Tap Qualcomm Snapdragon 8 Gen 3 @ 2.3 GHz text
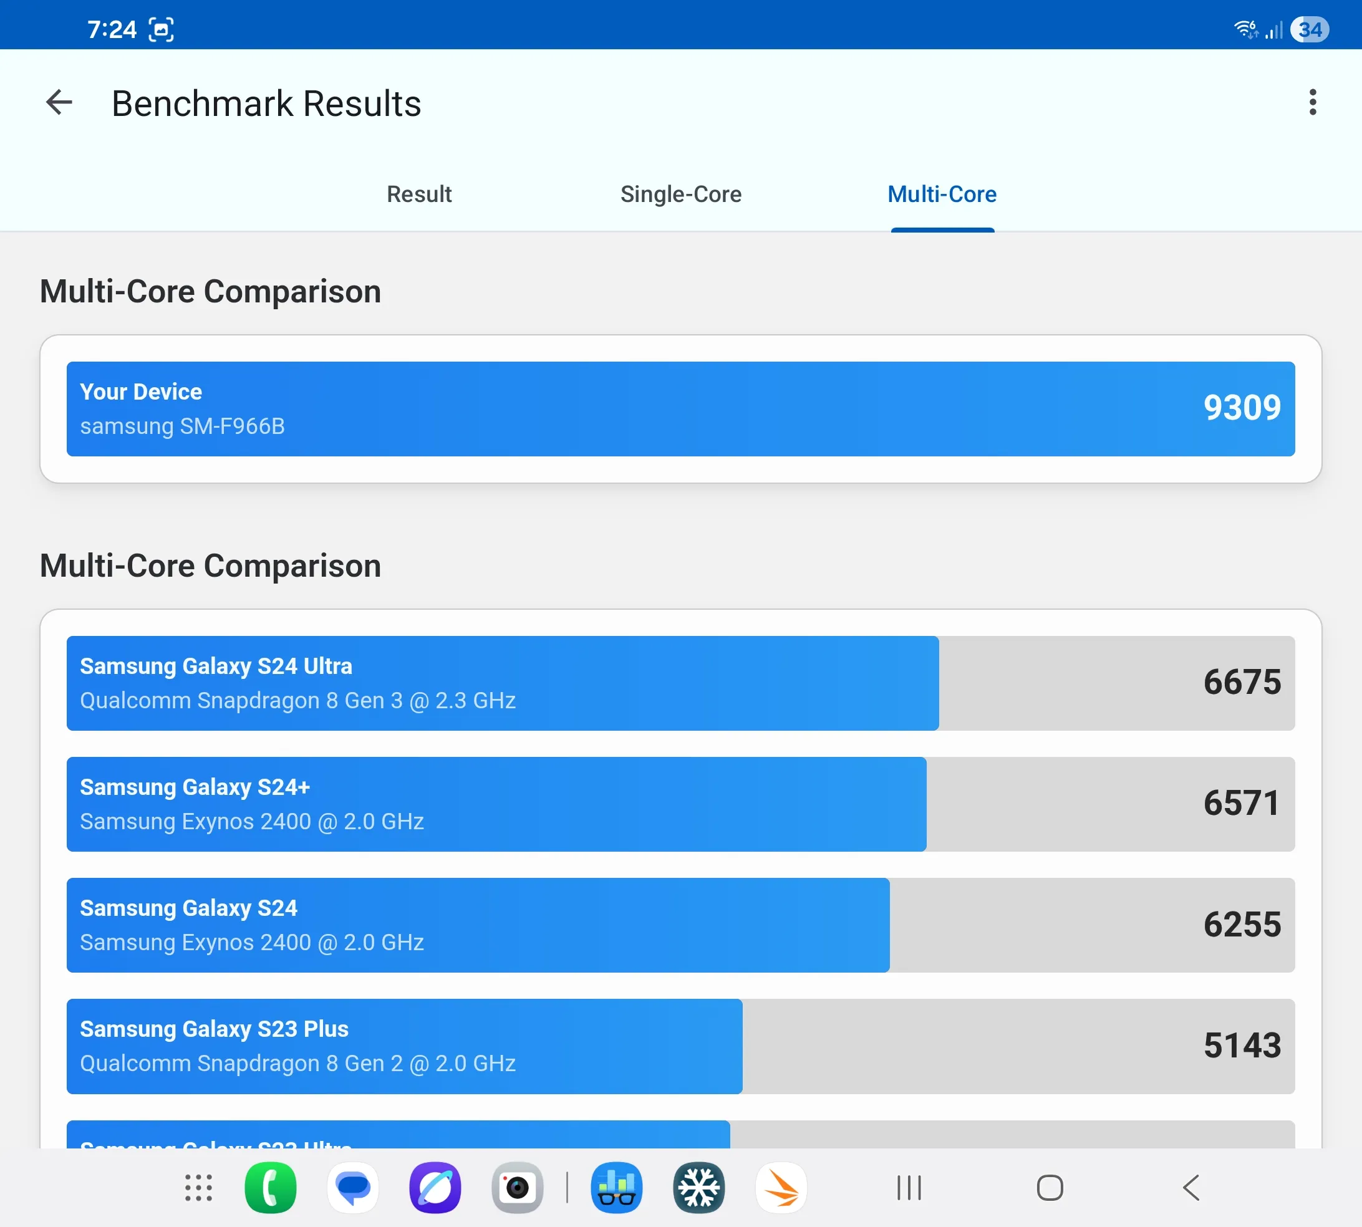The width and height of the screenshot is (1362, 1227). point(297,700)
